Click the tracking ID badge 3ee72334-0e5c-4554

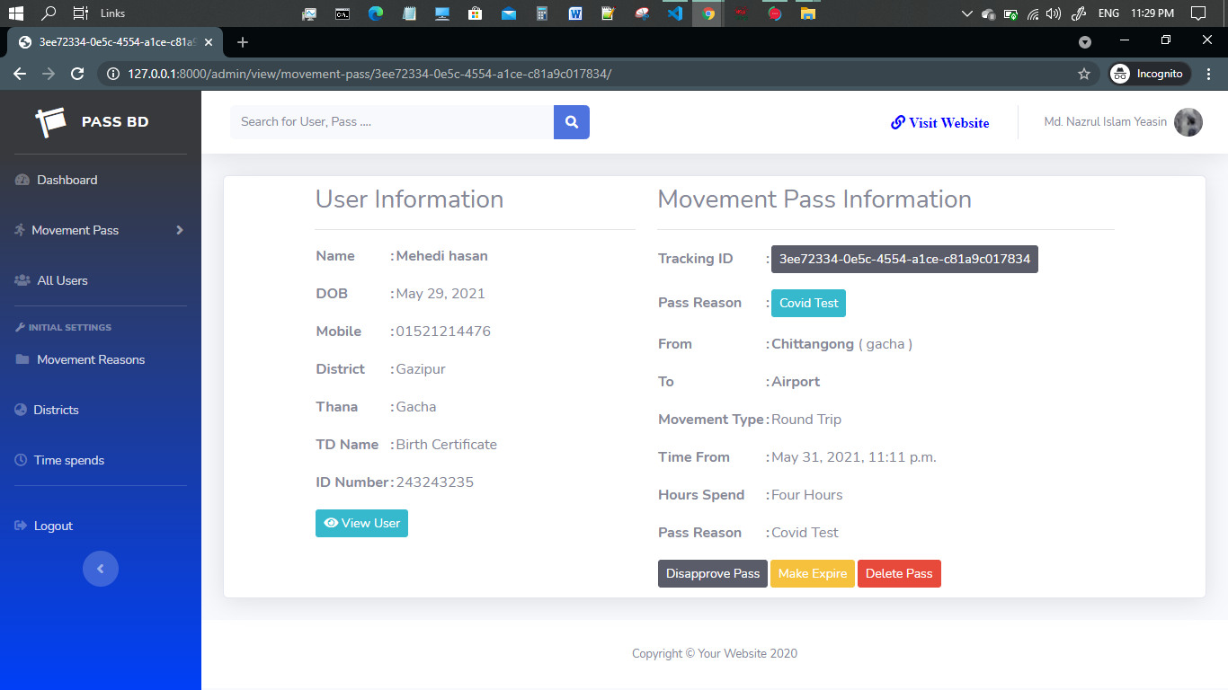904,259
